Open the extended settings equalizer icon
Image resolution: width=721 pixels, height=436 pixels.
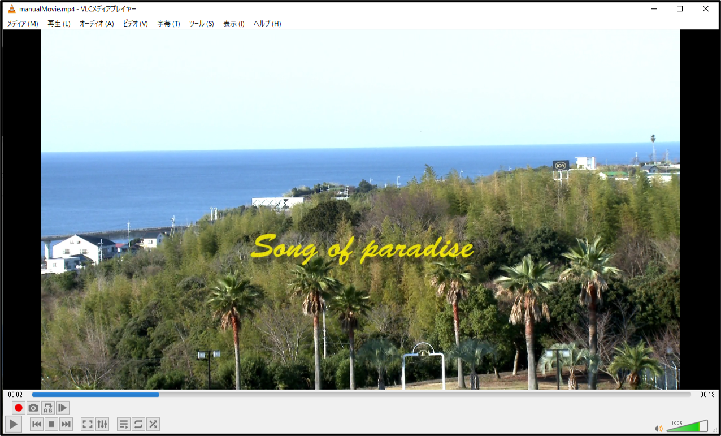(102, 424)
